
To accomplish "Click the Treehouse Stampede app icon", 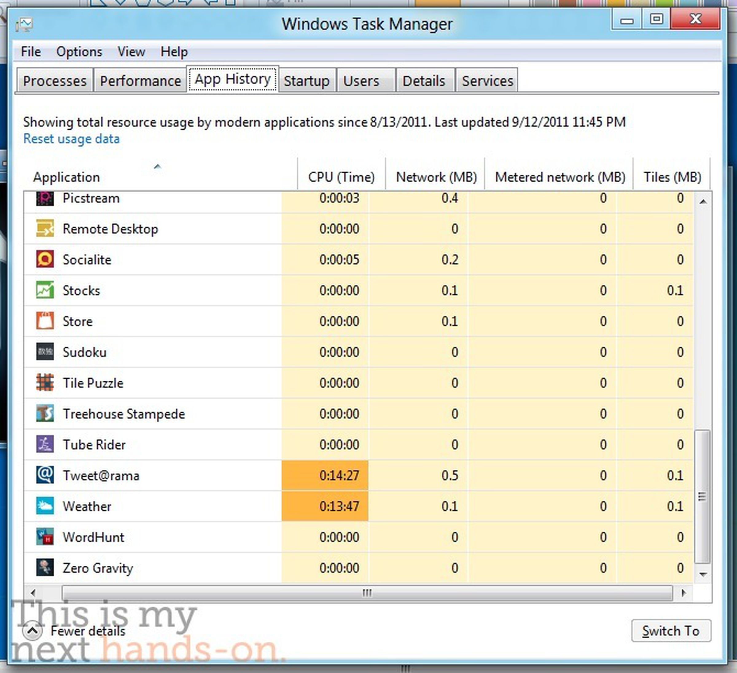I will (x=45, y=413).
